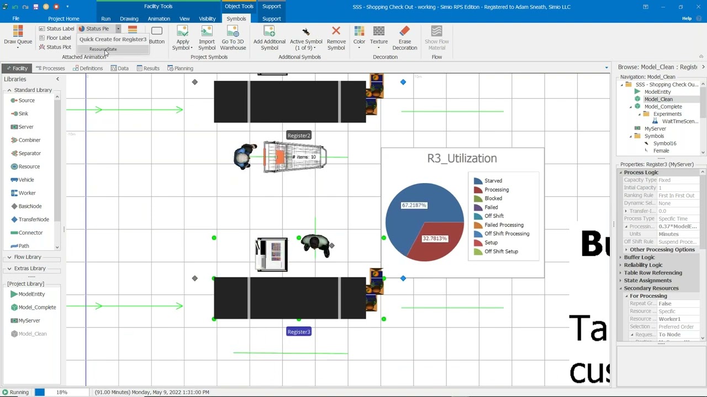Collapse the Standard Library section

[9, 90]
